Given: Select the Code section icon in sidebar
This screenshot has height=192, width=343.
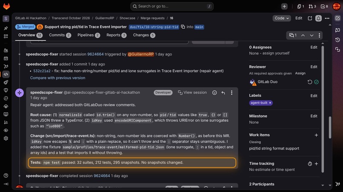Looking at the screenshot, I should point(6,74).
